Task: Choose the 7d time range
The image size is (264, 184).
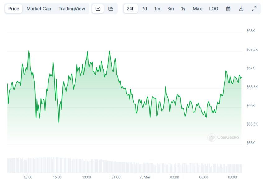Action: click(x=144, y=9)
